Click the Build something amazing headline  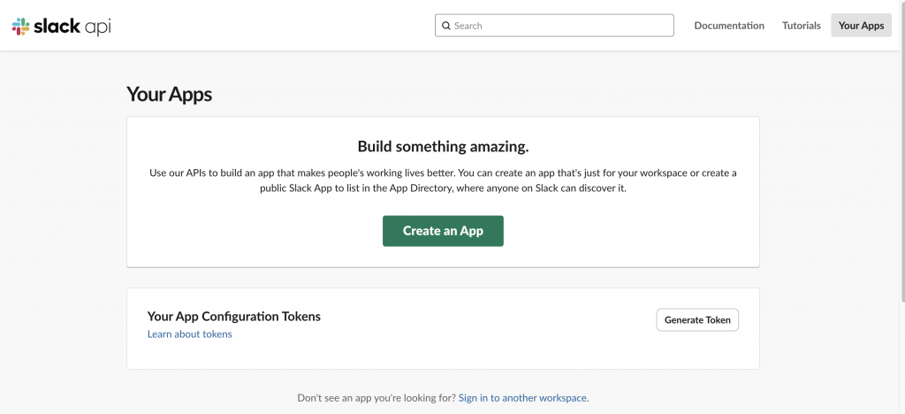[x=443, y=146]
